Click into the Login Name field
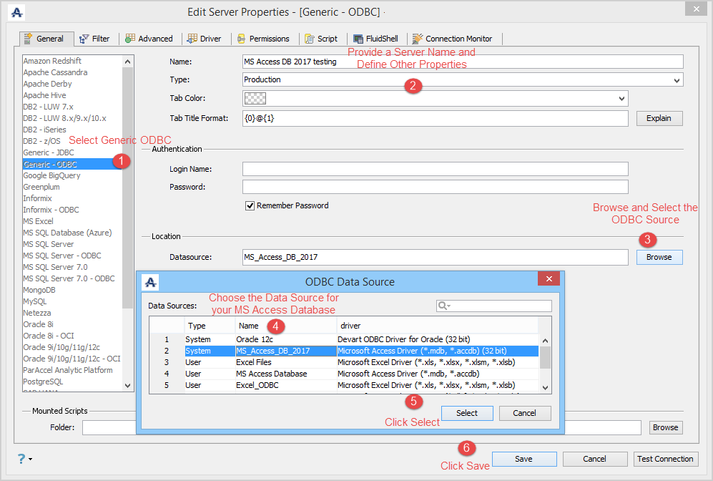Viewport: 713px width, 481px height. [435, 169]
